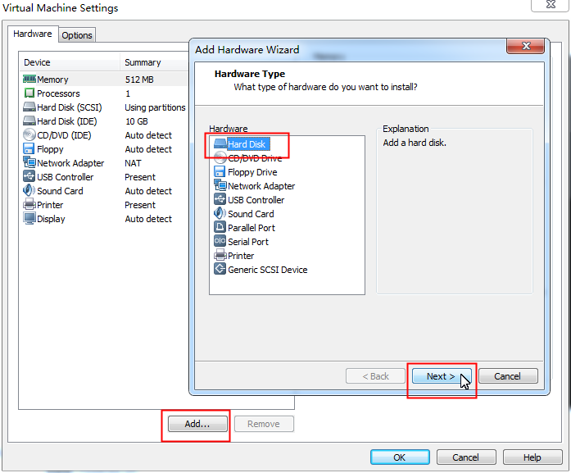This screenshot has height=473, width=571.
Task: Choose the Floppy Drive icon in the hardware list
Action: [220, 172]
